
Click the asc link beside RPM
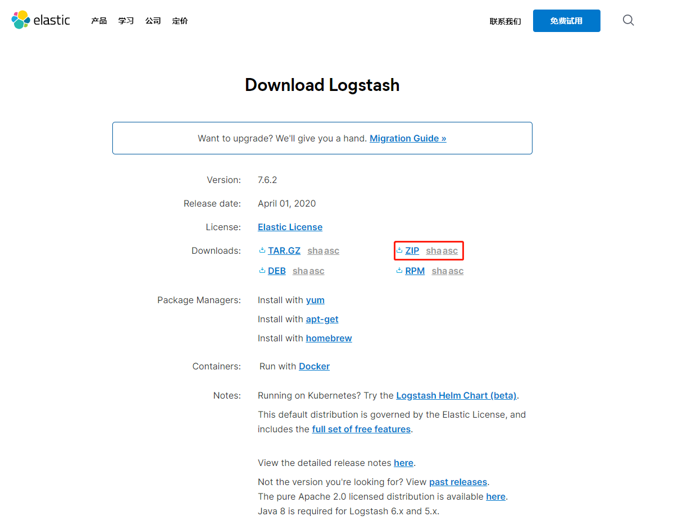pos(456,271)
